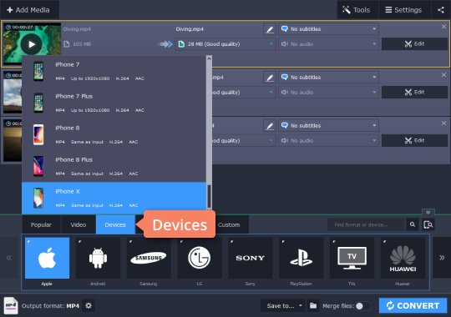Select the Apple device category icon
The width and height of the screenshot is (451, 317).
pyautogui.click(x=47, y=258)
